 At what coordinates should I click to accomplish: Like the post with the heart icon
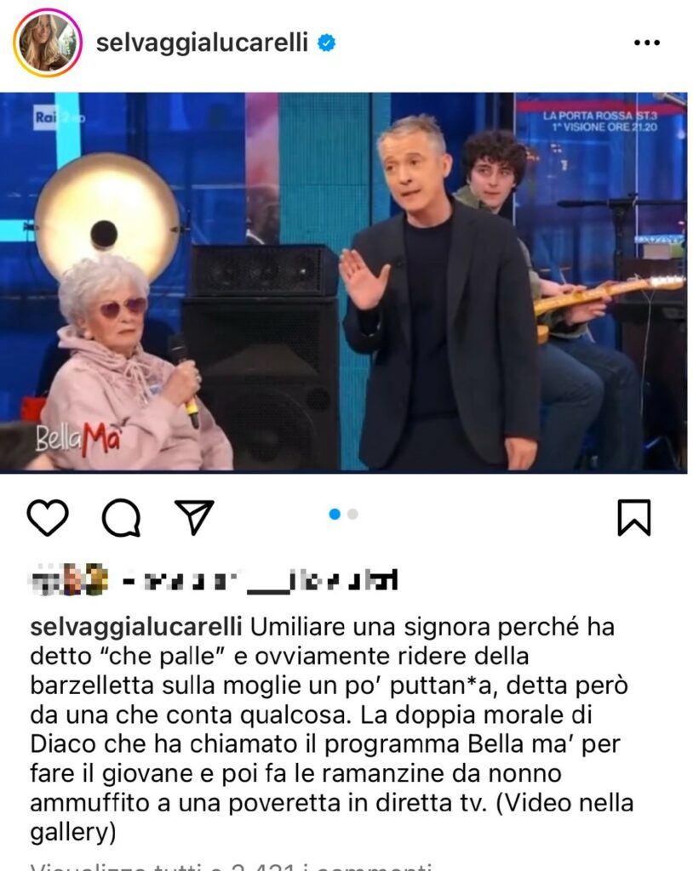[48, 517]
